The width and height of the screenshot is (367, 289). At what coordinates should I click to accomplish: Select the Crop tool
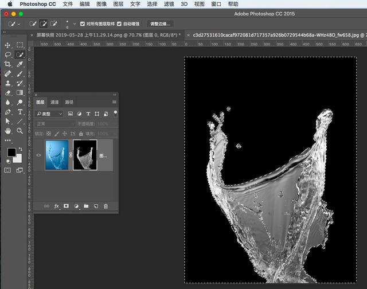click(x=7, y=64)
